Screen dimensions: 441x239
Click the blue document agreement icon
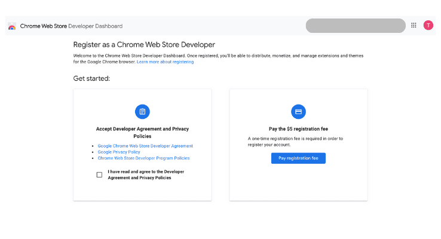pos(142,112)
